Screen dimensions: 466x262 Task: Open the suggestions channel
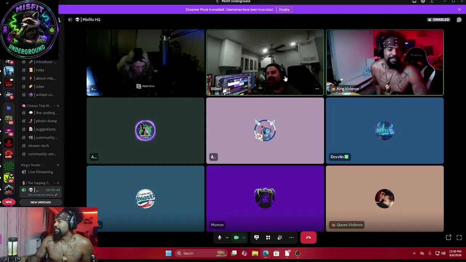pos(39,129)
